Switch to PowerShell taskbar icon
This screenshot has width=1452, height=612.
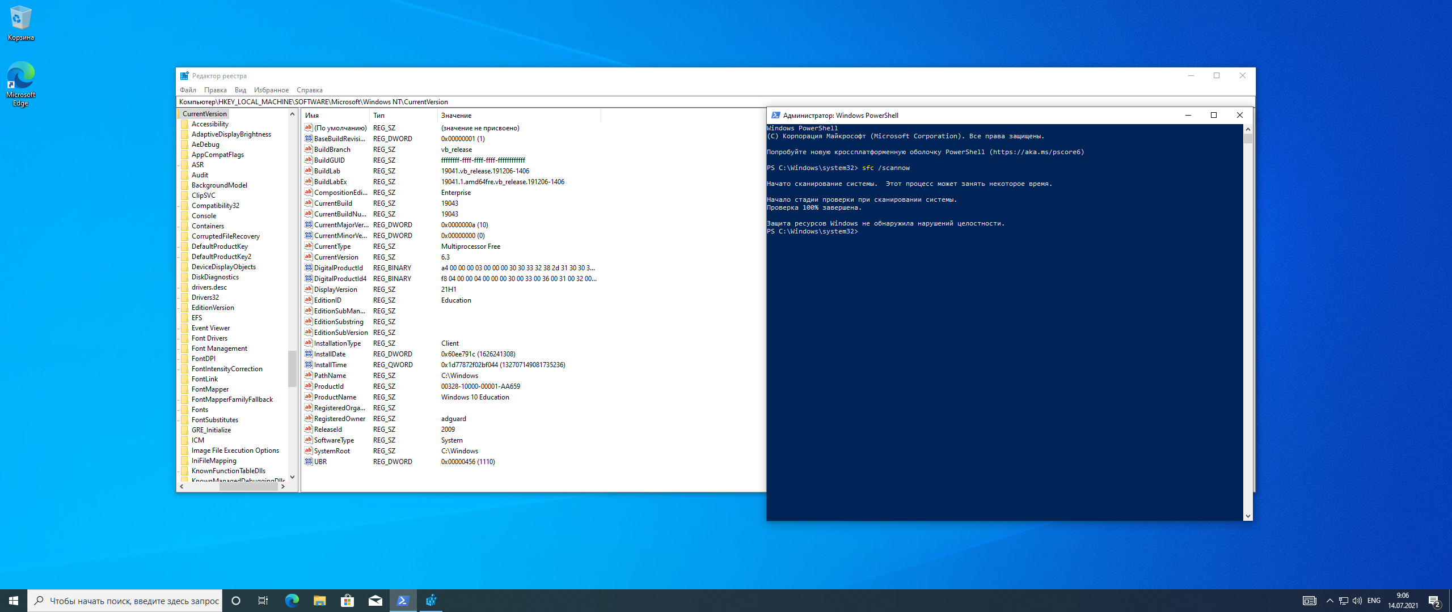(403, 601)
